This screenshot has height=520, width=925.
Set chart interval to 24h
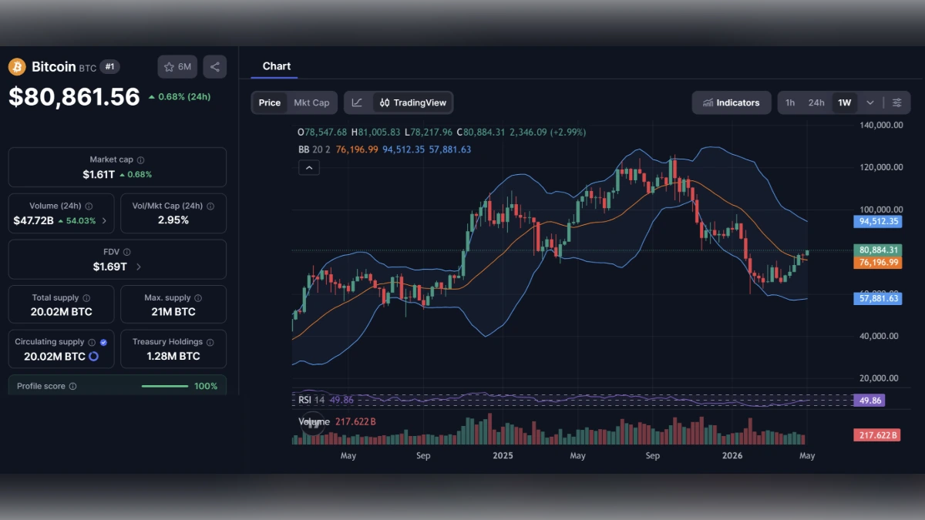point(816,102)
